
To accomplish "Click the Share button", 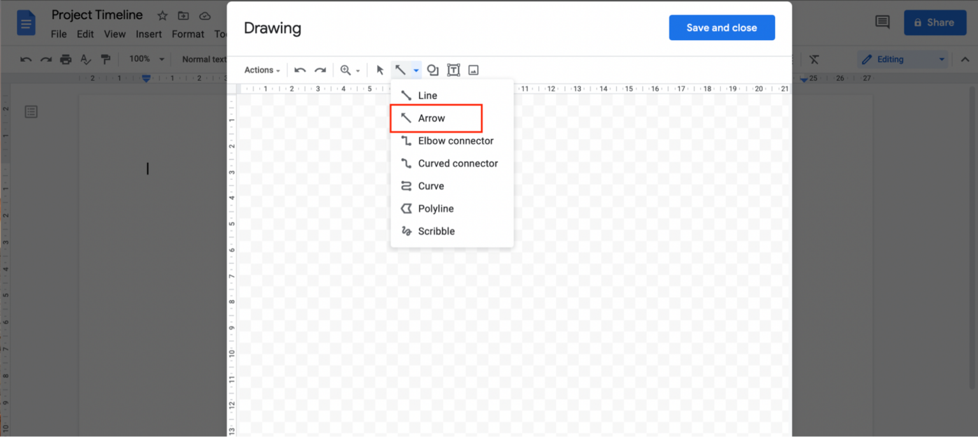I will click(935, 22).
